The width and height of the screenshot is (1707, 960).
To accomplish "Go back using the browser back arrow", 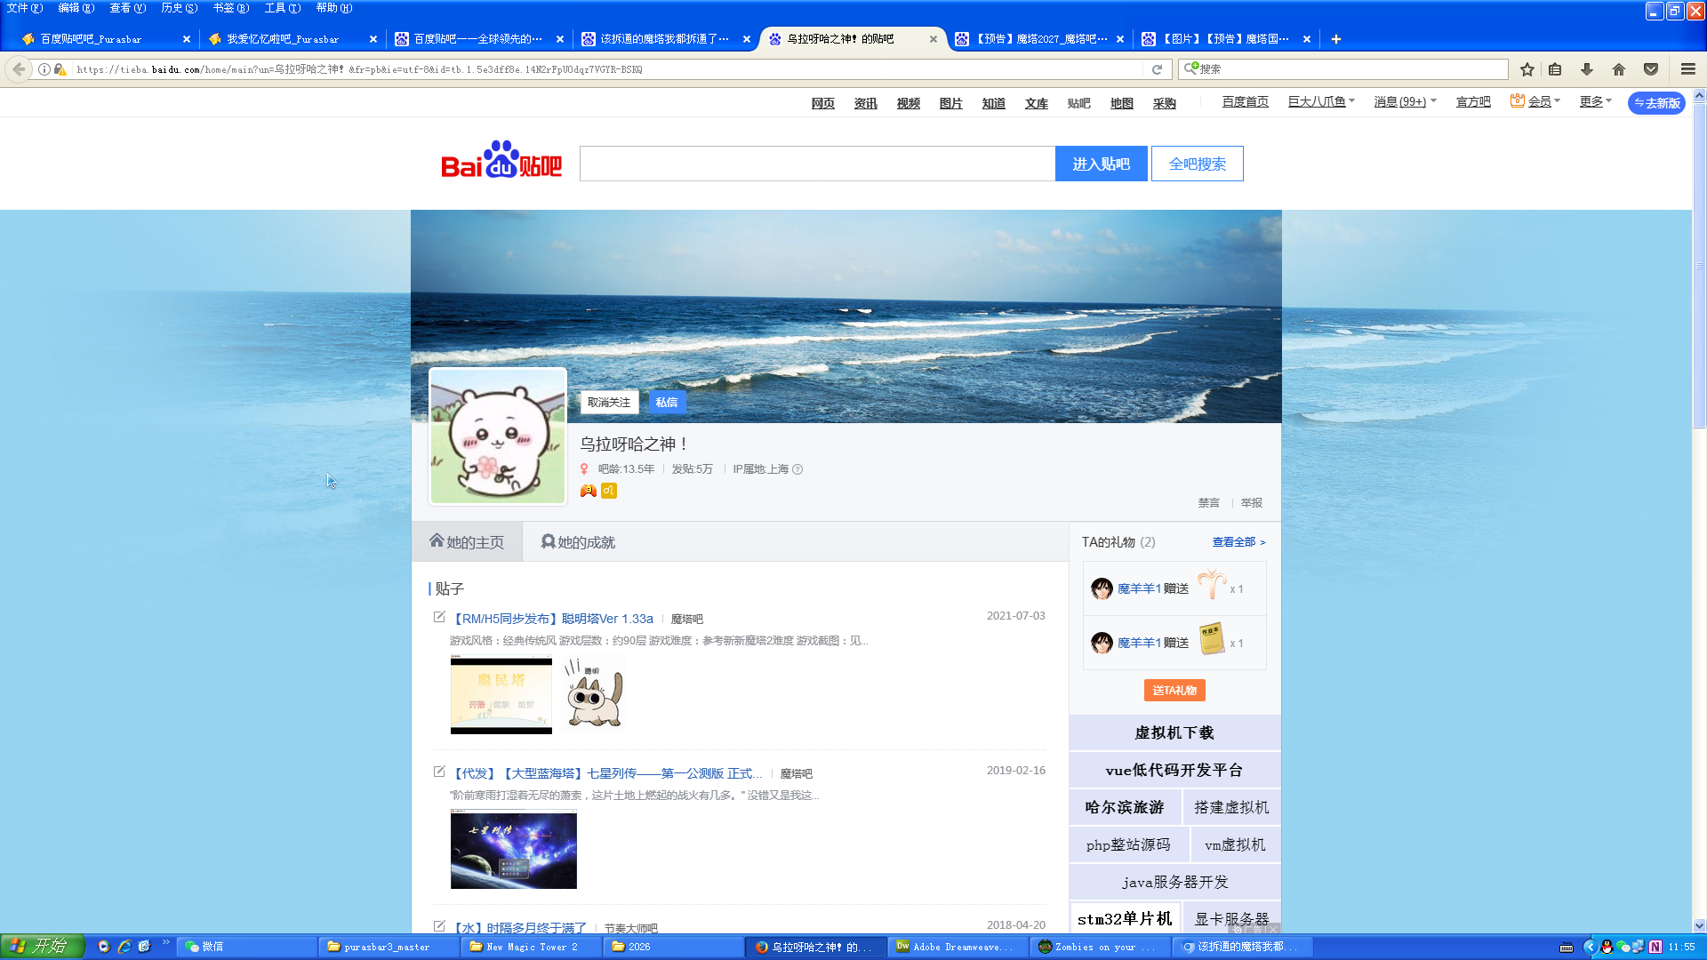I will click(x=19, y=69).
